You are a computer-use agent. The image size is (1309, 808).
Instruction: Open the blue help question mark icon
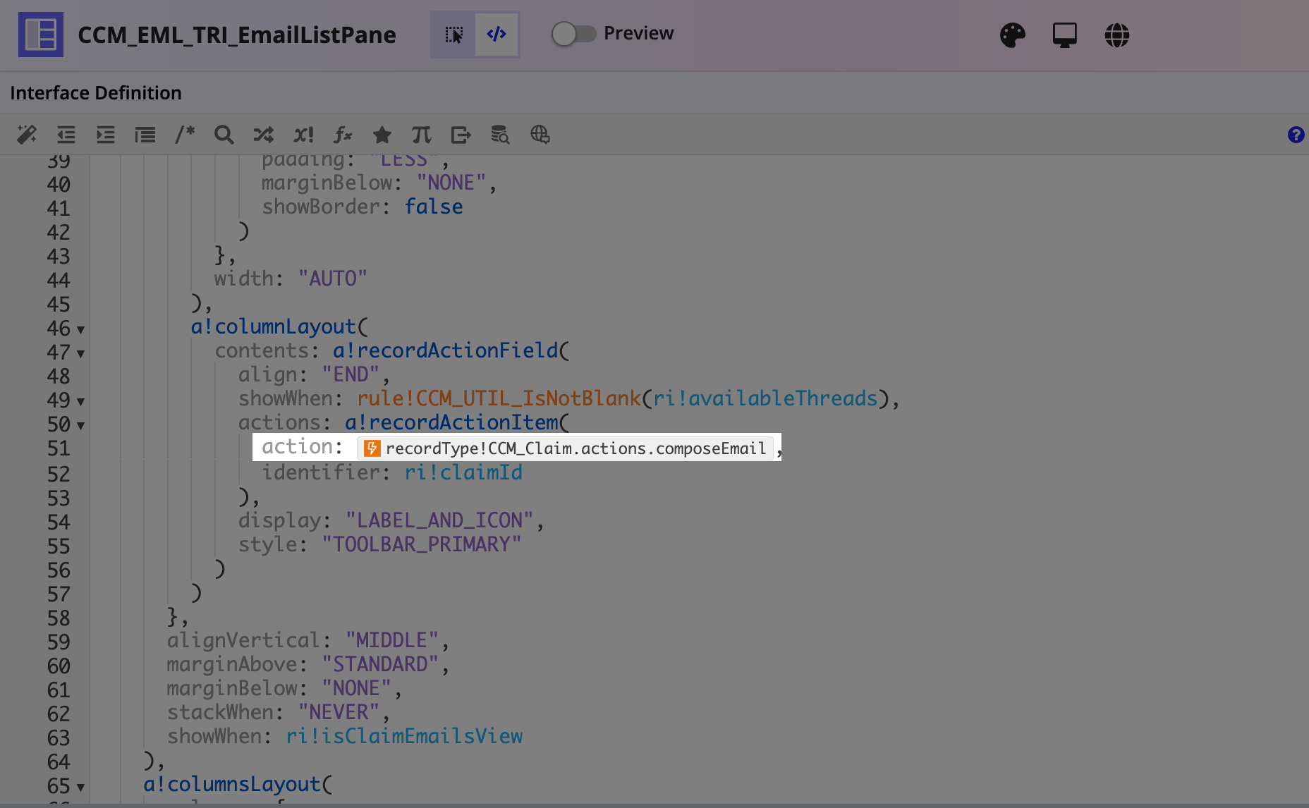click(1296, 135)
